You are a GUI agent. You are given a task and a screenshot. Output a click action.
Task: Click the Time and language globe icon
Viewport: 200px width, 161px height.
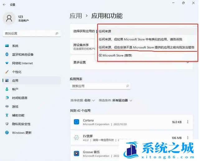pyautogui.click(x=7, y=98)
